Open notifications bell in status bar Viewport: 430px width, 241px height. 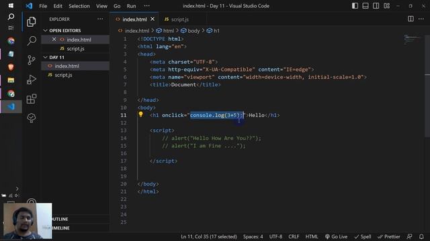(x=421, y=236)
